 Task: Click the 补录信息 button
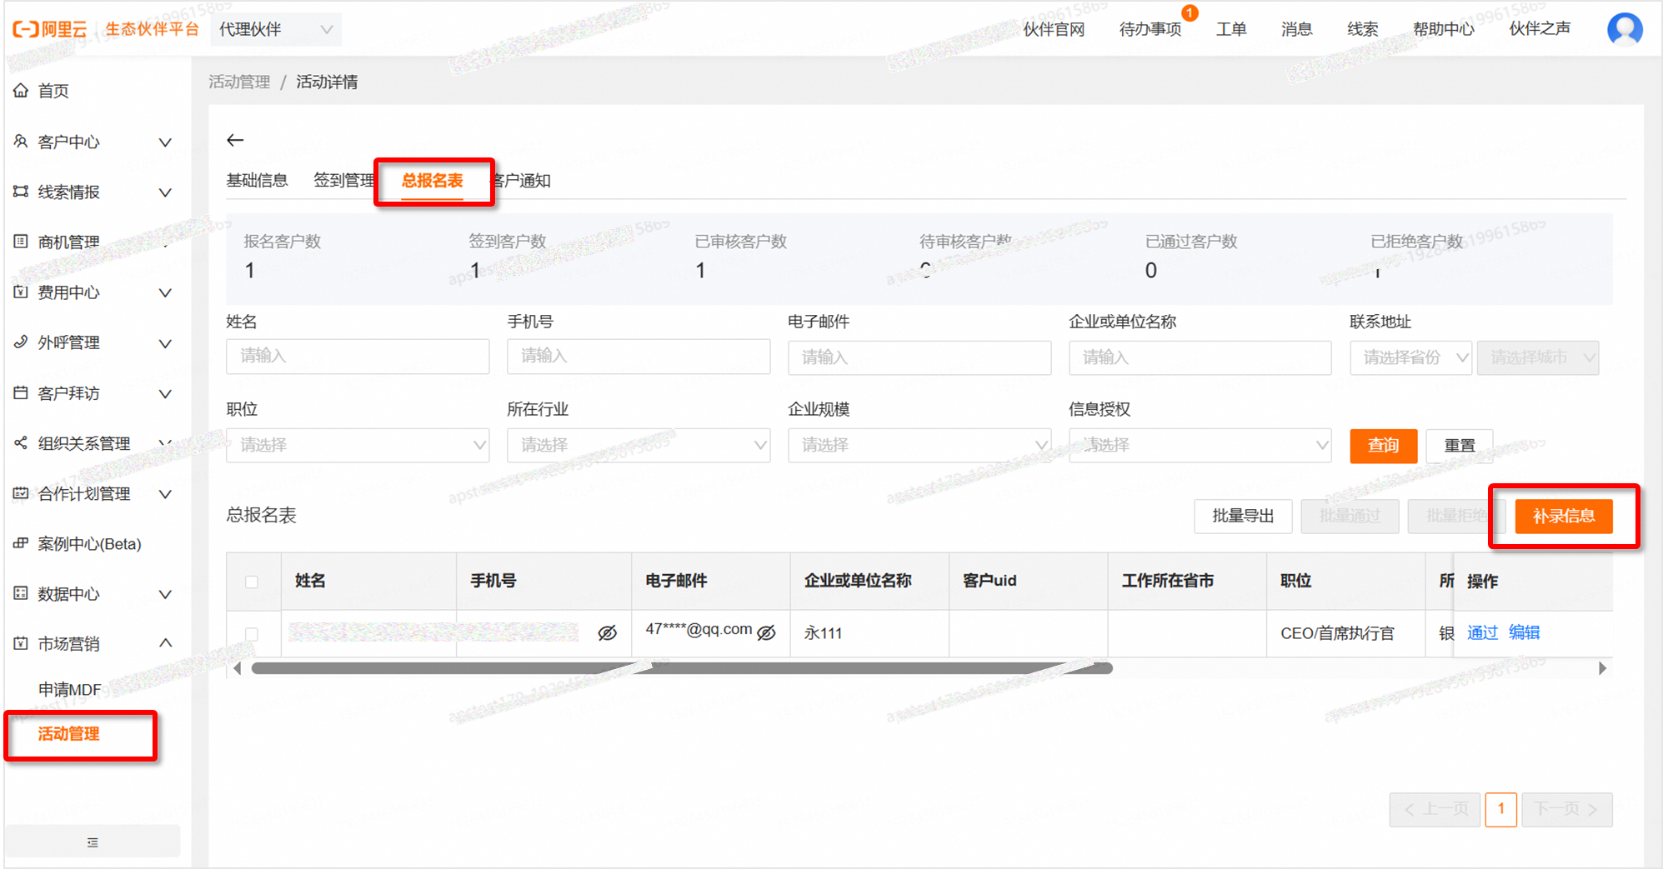pyautogui.click(x=1563, y=517)
